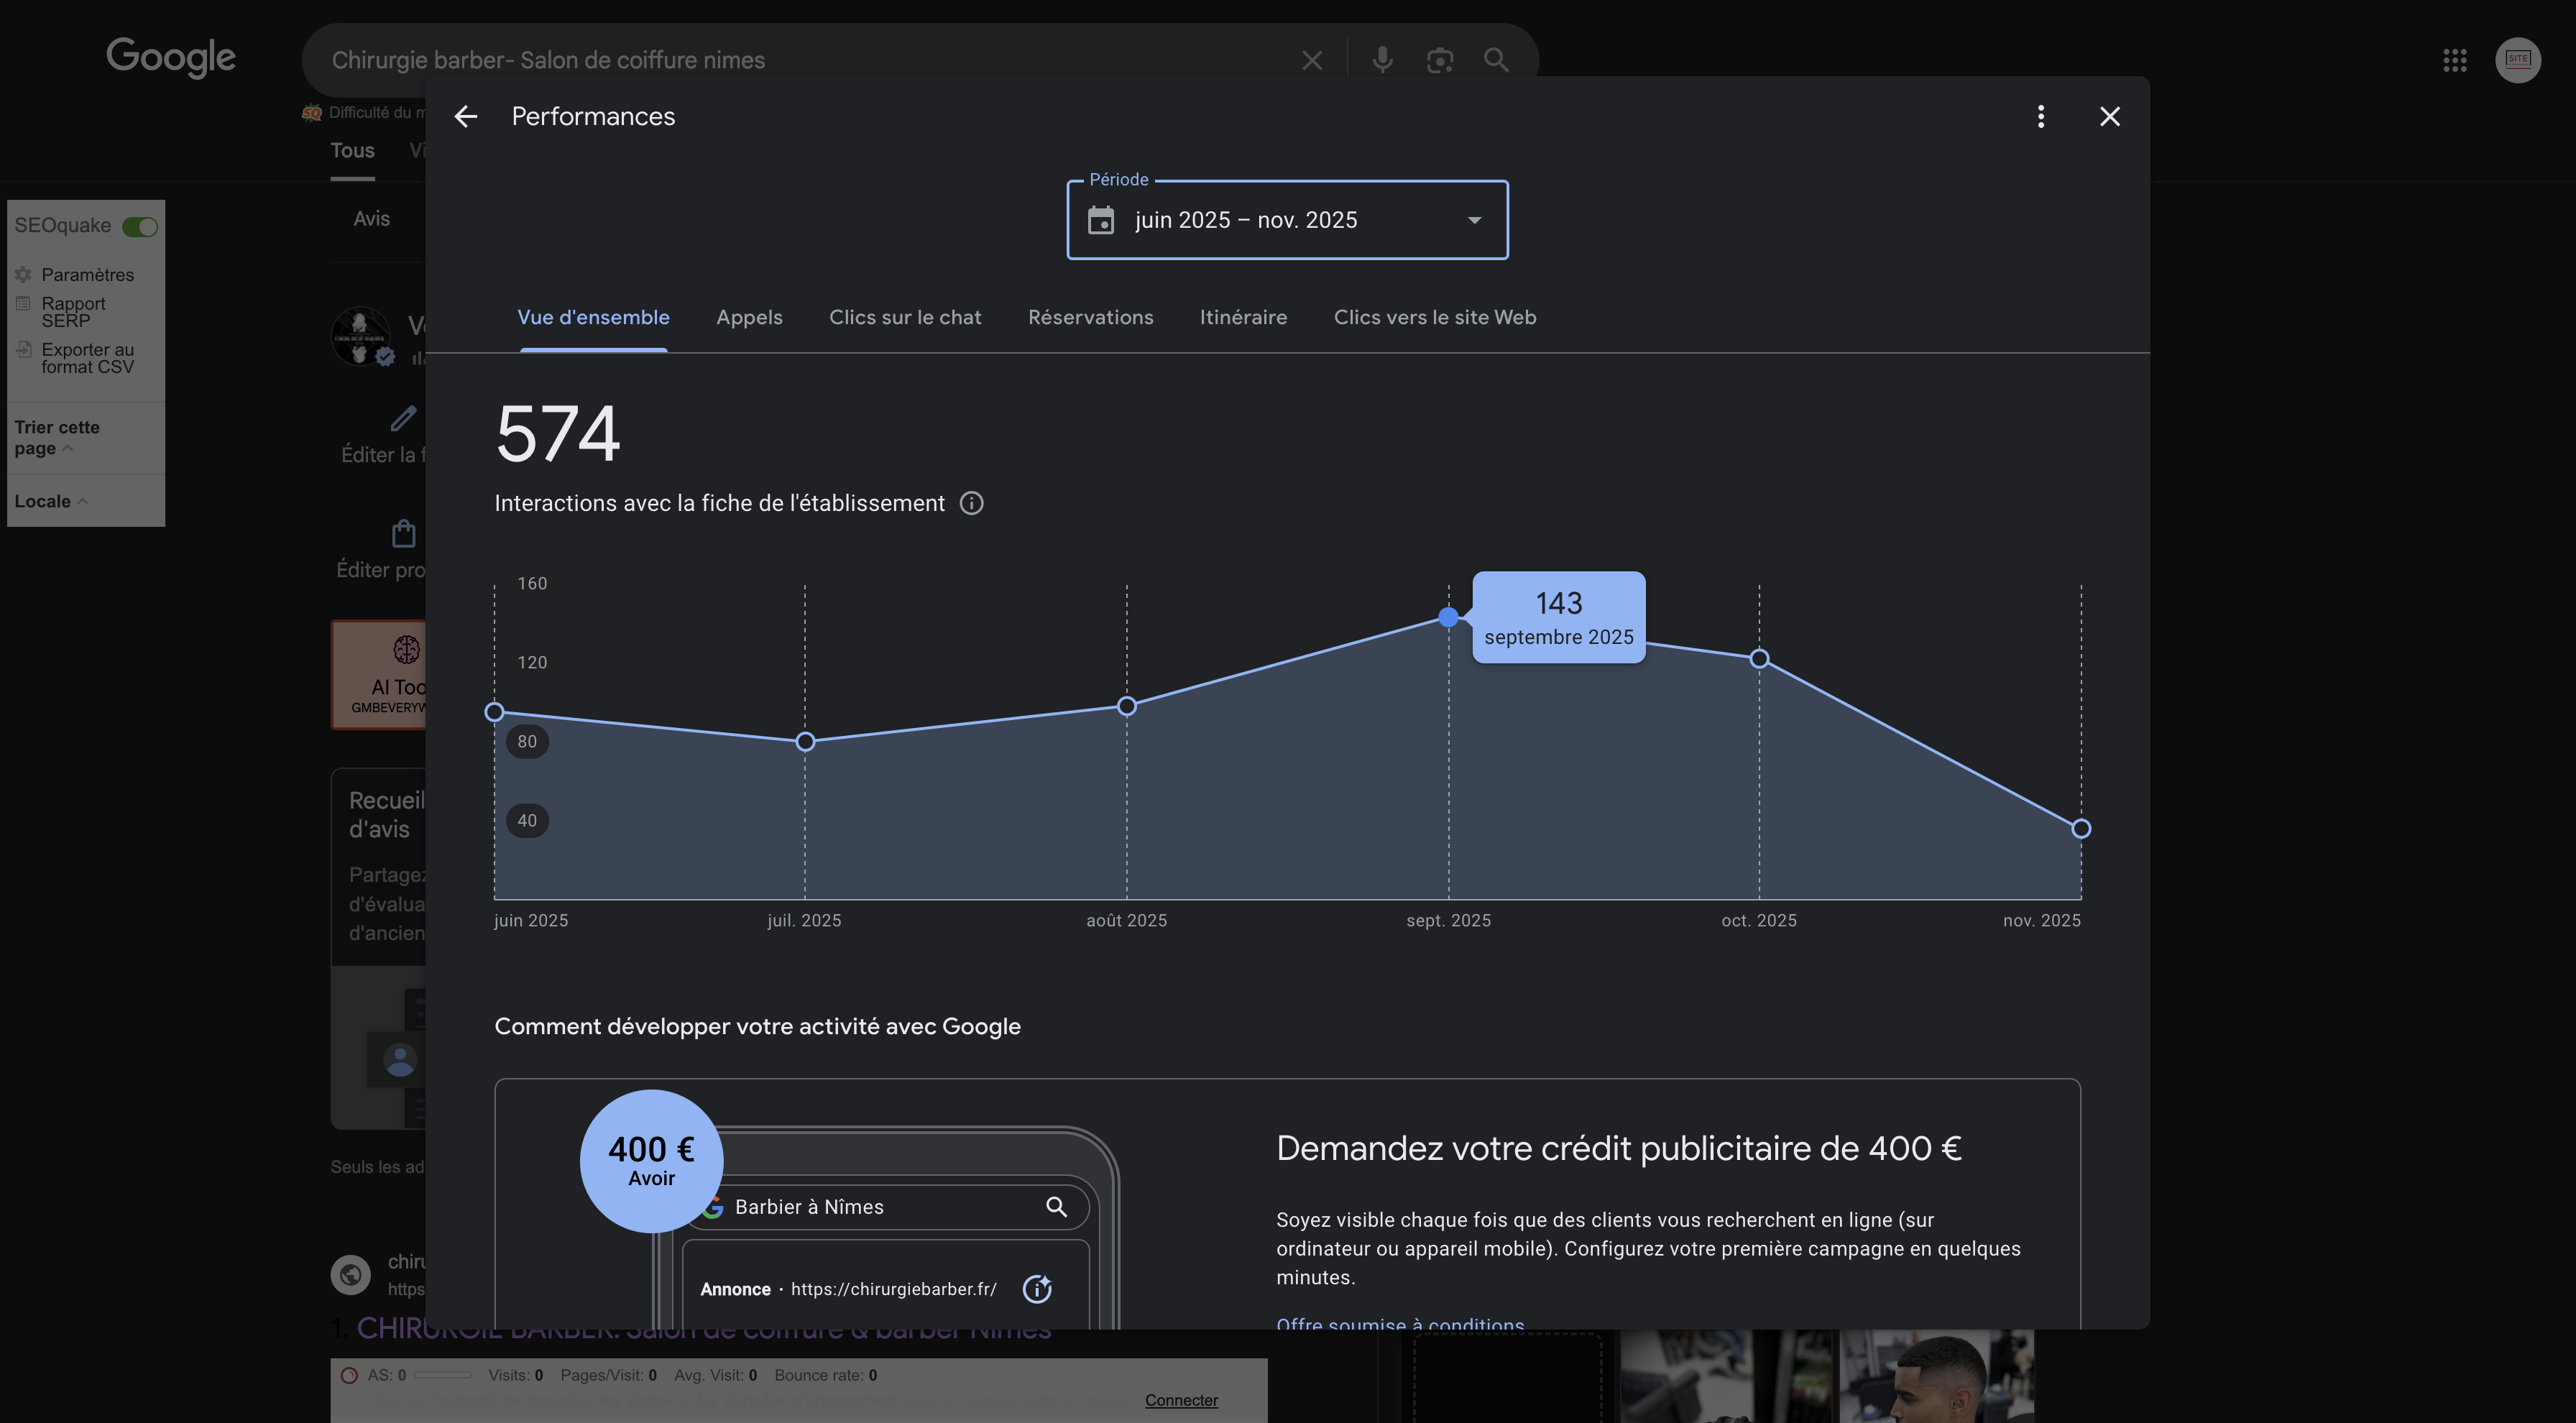2576x1423 pixels.
Task: Open Google Lens image search
Action: click(x=1440, y=60)
